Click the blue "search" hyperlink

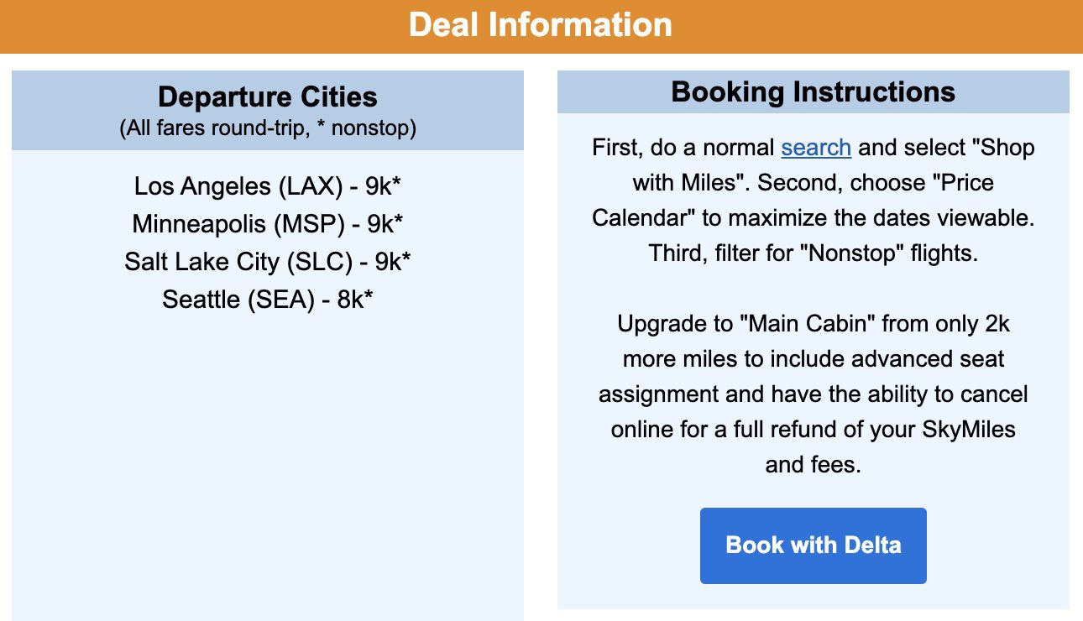pyautogui.click(x=816, y=148)
